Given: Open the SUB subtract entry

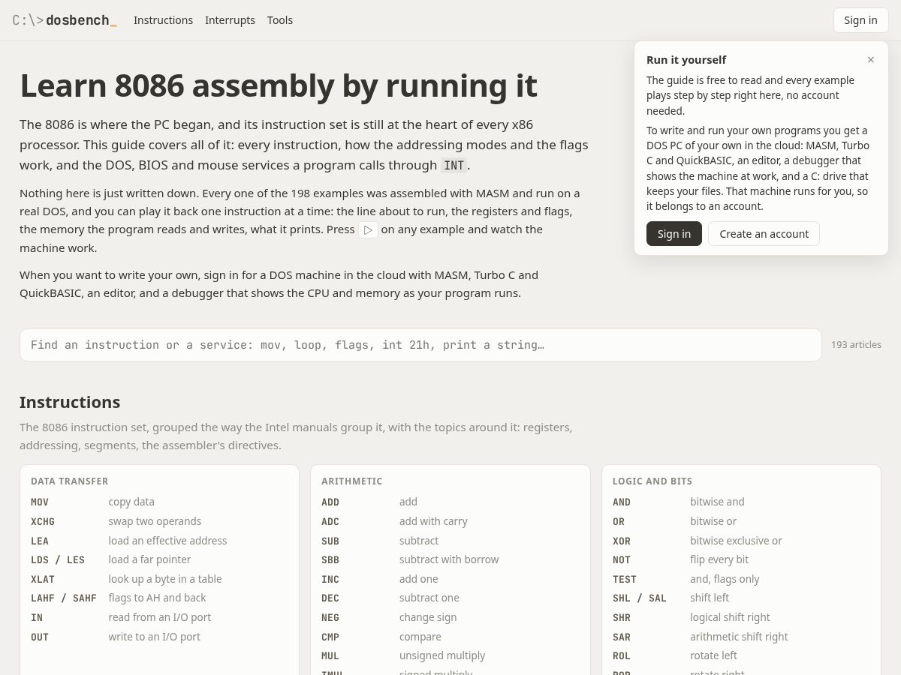Looking at the screenshot, I should tap(450, 541).
